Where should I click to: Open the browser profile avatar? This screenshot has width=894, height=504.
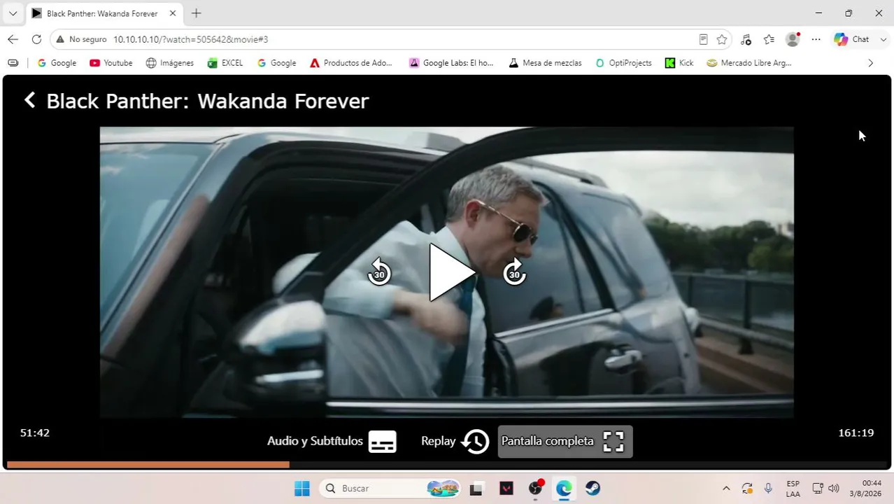tap(793, 39)
